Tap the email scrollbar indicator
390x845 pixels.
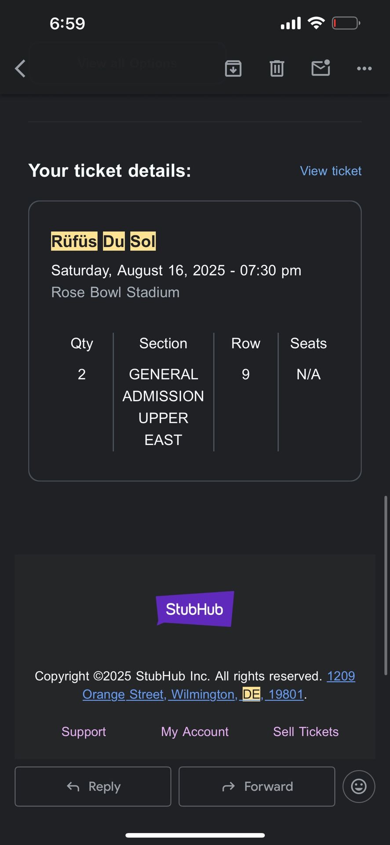click(386, 585)
